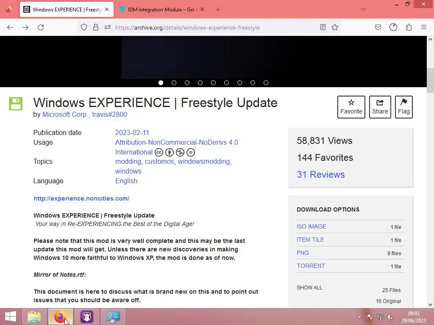Screen dimensions: 434x325
Task: Click the 2023-02-11 publication date link
Action: click(132, 132)
